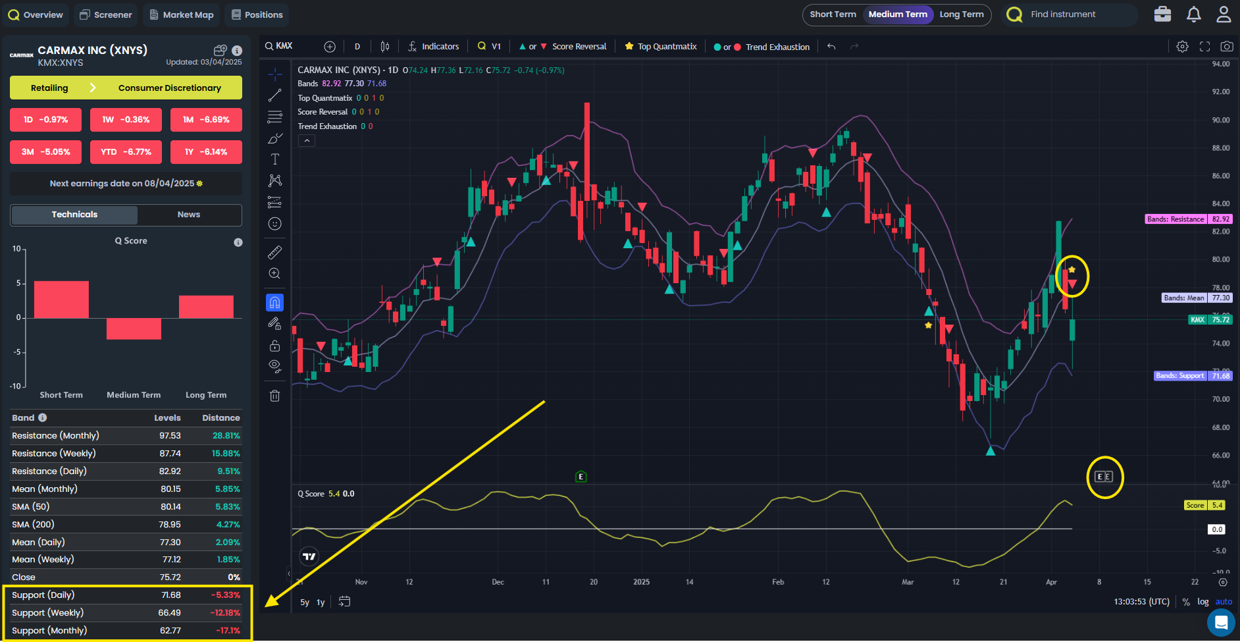Collapse the indicator legend chevron
The height and width of the screenshot is (642, 1240).
click(307, 141)
